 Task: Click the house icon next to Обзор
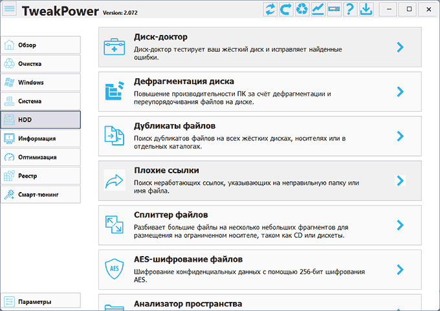[9, 45]
